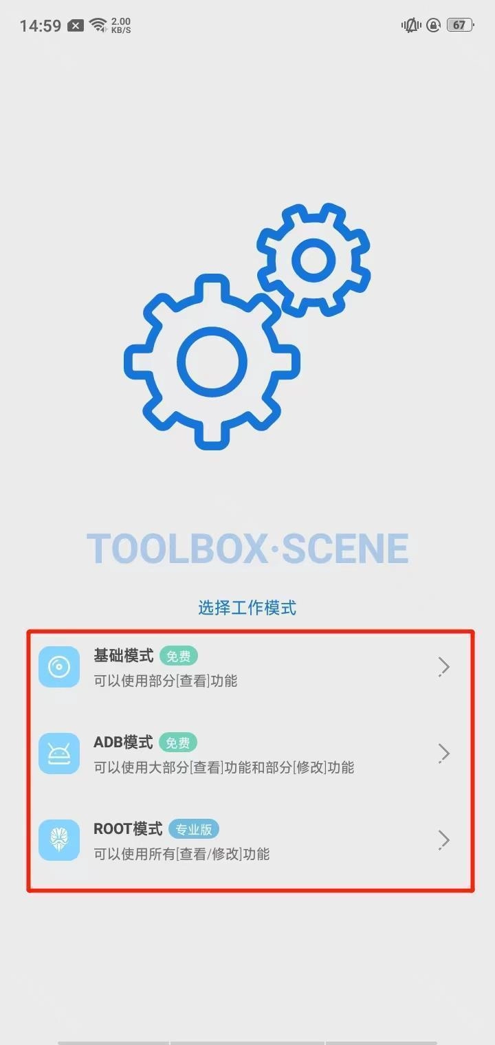
Task: Tap the ADB模式 android robot icon
Action: pyautogui.click(x=59, y=753)
